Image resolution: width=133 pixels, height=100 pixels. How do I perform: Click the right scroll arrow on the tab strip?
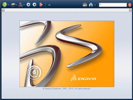[x=130, y=10]
